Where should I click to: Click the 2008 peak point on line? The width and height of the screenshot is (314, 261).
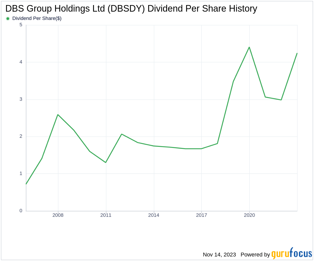(58, 115)
